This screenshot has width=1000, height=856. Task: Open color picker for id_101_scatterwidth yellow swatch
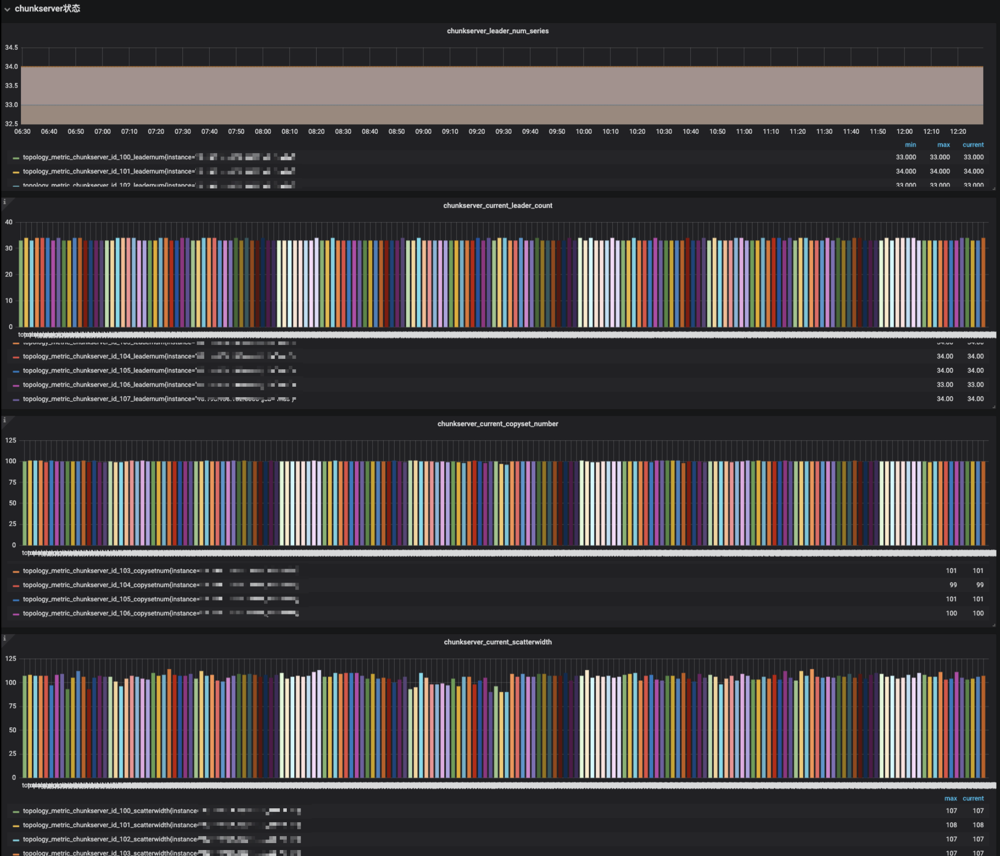click(16, 826)
